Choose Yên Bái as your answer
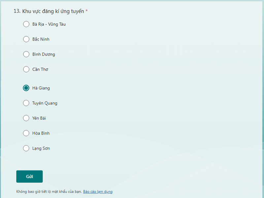Viewport: 264px width, 198px height. tap(26, 118)
